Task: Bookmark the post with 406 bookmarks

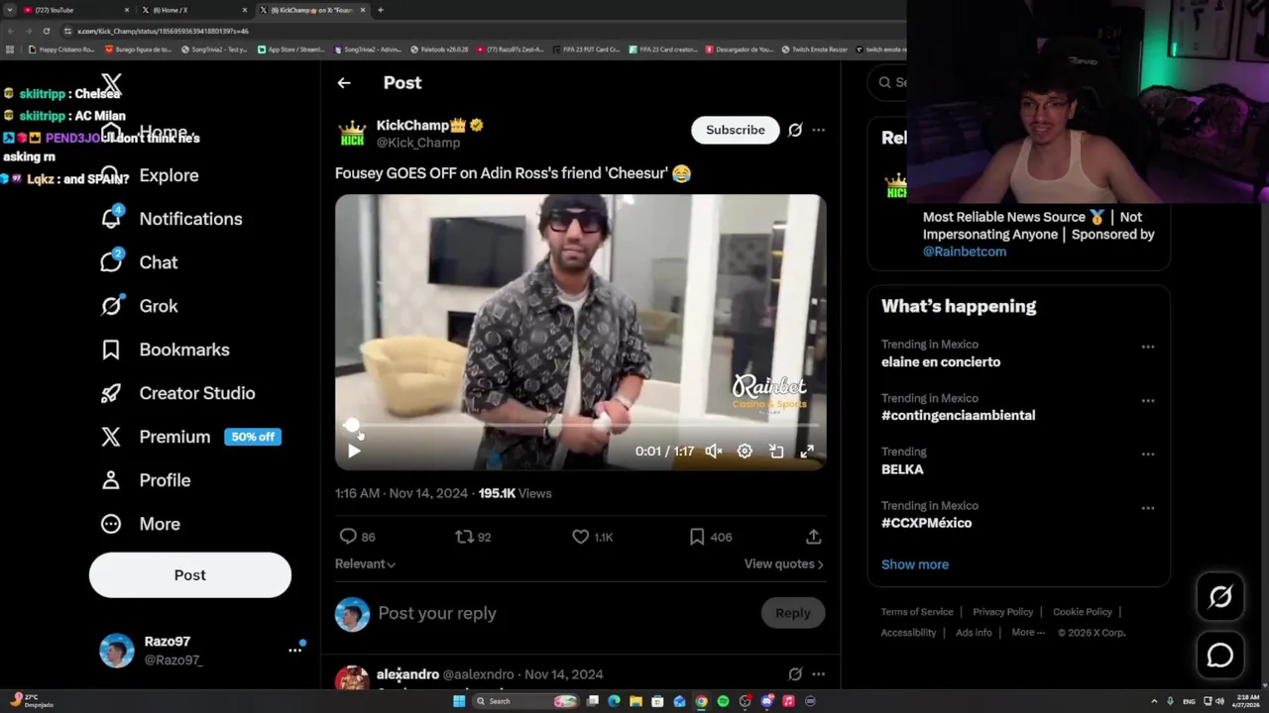Action: click(697, 537)
